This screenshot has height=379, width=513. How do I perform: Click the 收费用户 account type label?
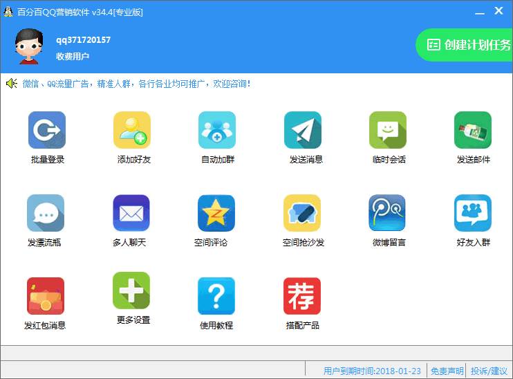[x=73, y=56]
